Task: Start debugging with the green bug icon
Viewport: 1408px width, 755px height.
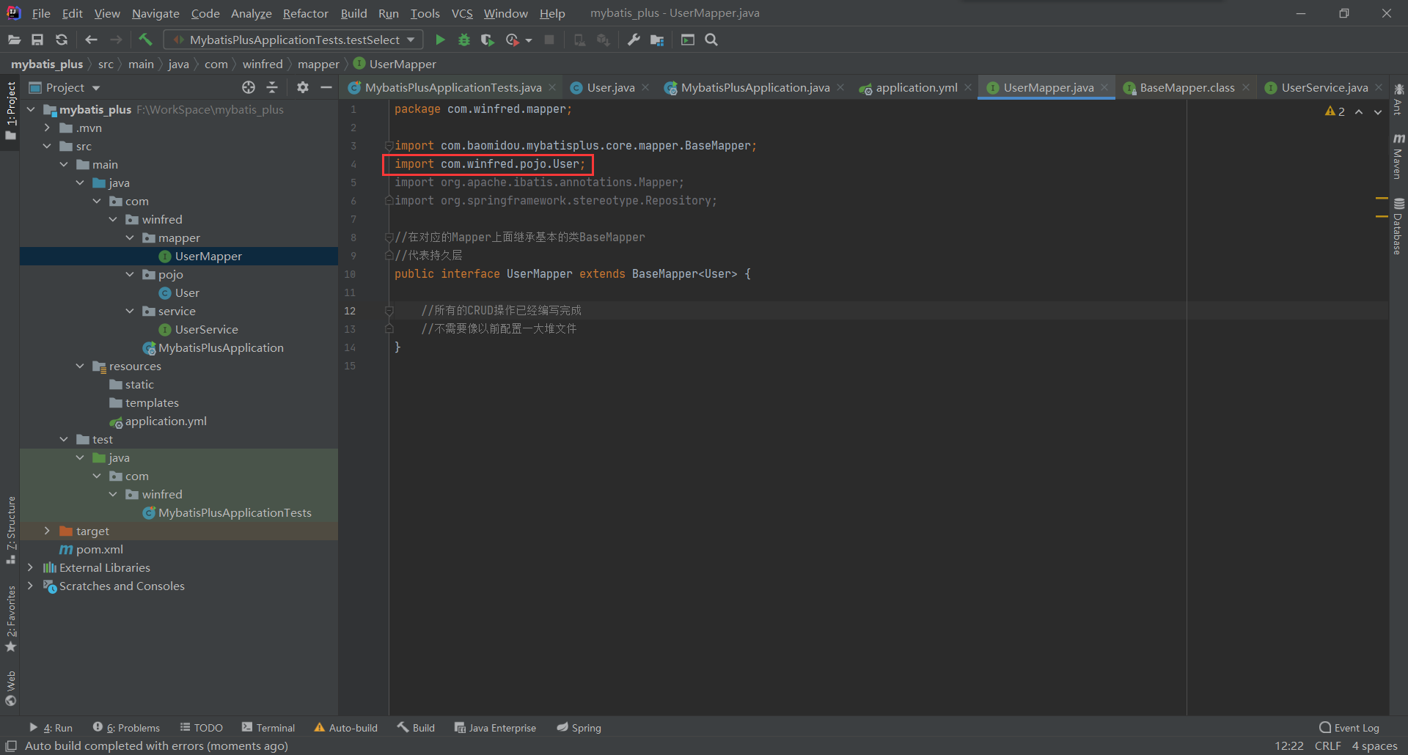Action: tap(463, 40)
